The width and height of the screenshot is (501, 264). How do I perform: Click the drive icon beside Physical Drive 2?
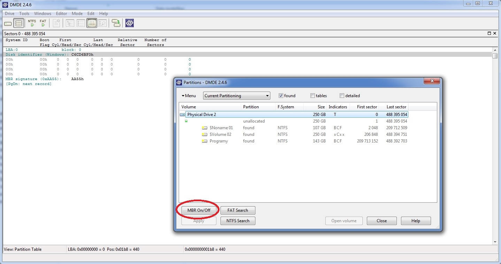pos(183,115)
